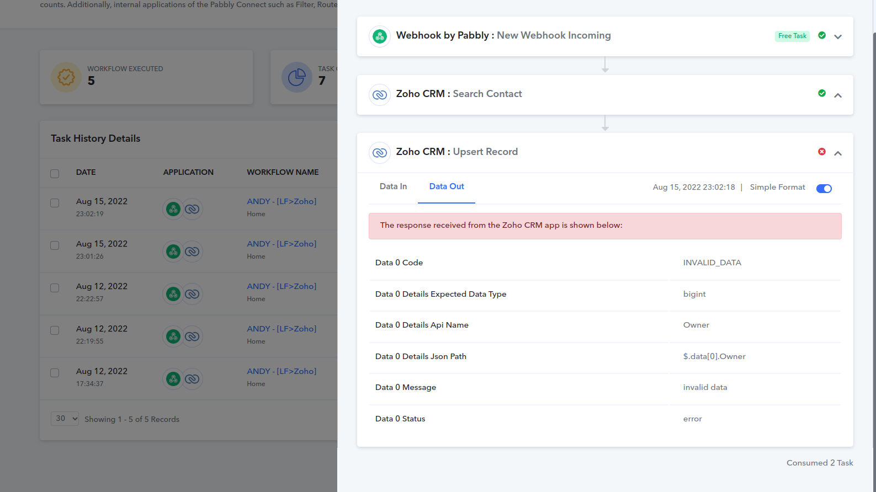This screenshot has height=492, width=876.
Task: Click Pabbly webhook app icon for 23:01:26 row
Action: pyautogui.click(x=173, y=252)
